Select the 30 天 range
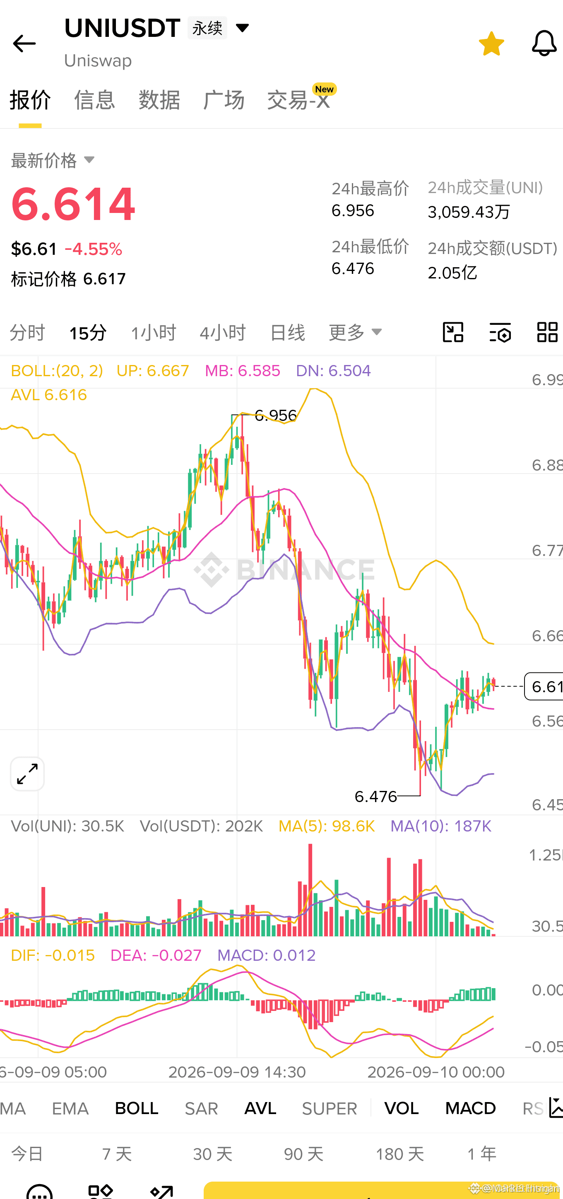 [x=212, y=1154]
